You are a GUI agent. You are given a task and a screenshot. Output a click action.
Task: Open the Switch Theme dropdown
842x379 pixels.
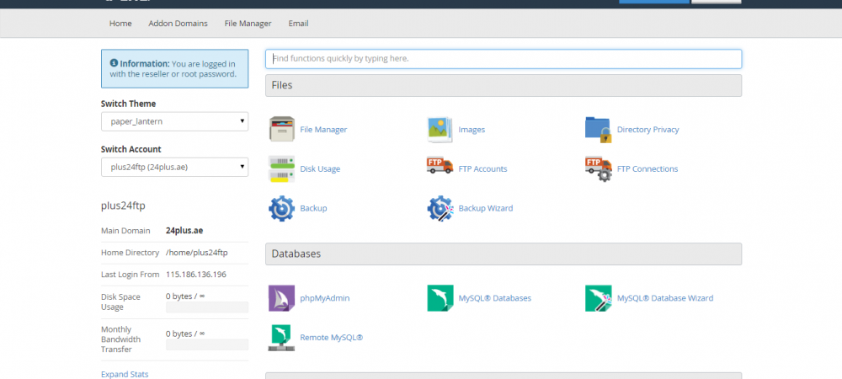[x=174, y=122]
